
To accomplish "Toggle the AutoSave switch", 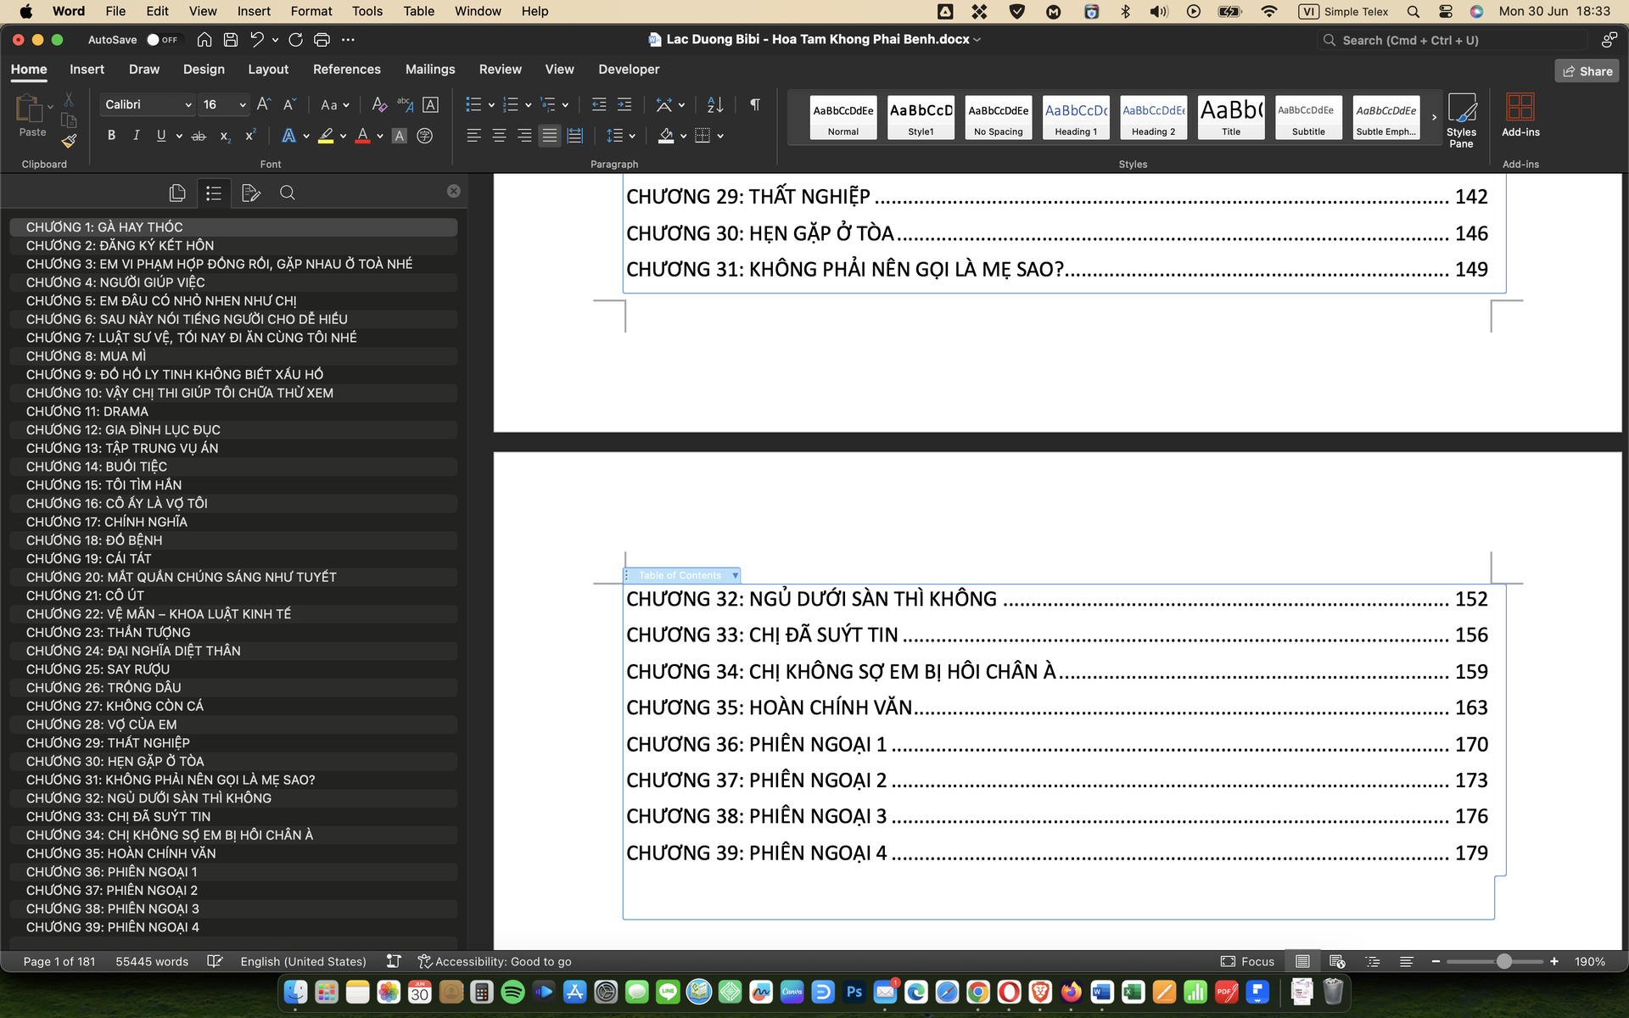I will pyautogui.click(x=161, y=40).
